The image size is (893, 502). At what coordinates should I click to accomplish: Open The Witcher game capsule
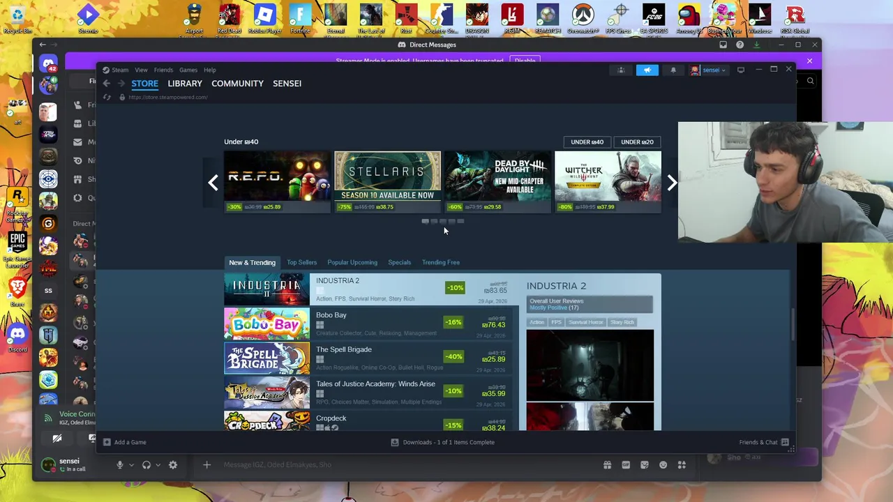point(608,182)
